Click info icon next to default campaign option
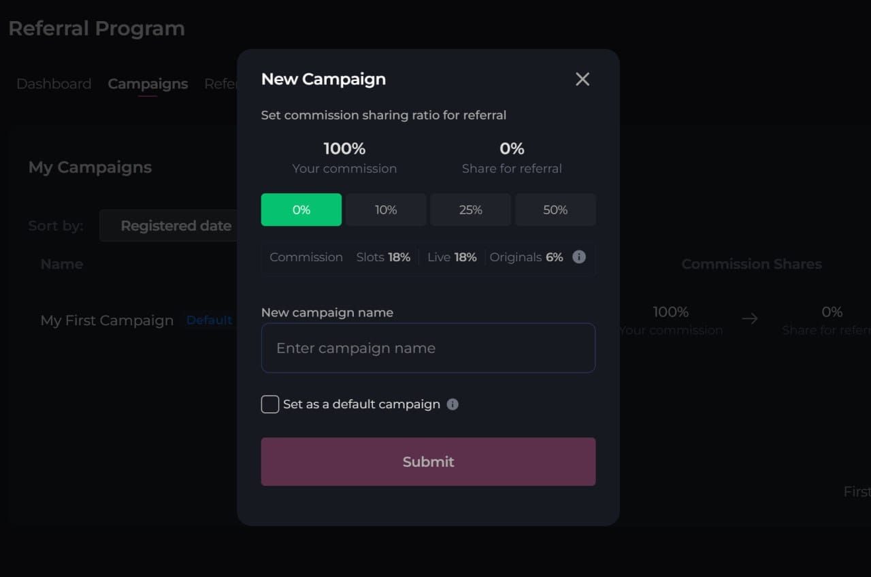This screenshot has height=577, width=871. [x=453, y=404]
